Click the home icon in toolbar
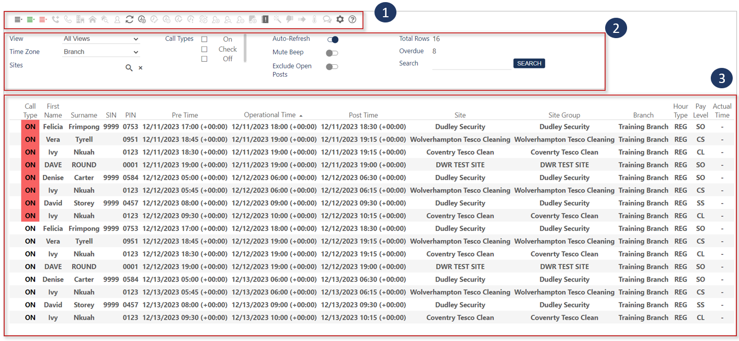 (x=93, y=19)
